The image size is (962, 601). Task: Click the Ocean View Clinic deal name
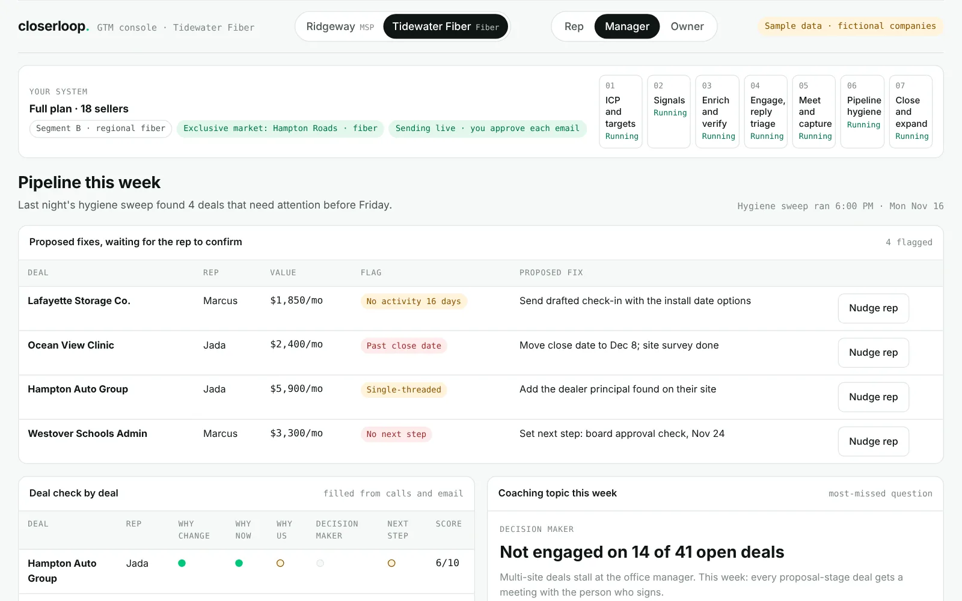[71, 346]
